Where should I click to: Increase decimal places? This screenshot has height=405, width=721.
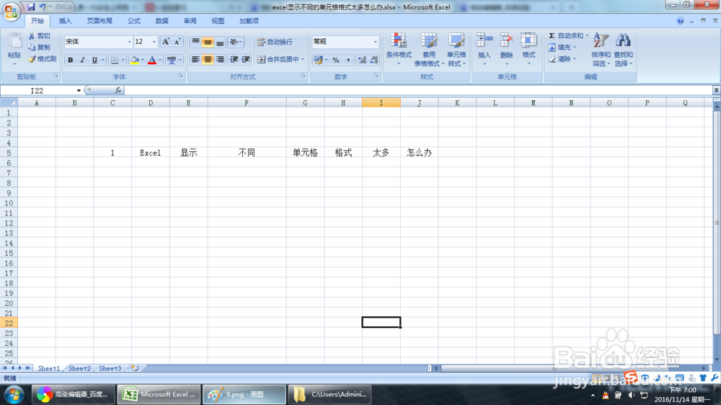tap(362, 61)
